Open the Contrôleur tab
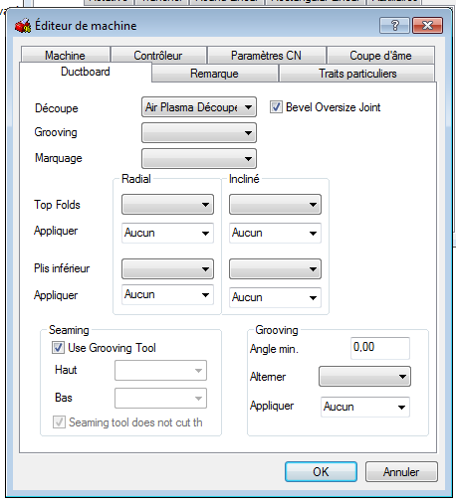Viewport: 456px width, 503px height. tap(158, 55)
